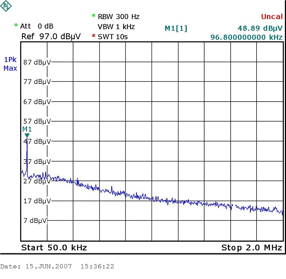Select the VBW 1 kHz setting
The image size is (286, 279).
pyautogui.click(x=116, y=27)
